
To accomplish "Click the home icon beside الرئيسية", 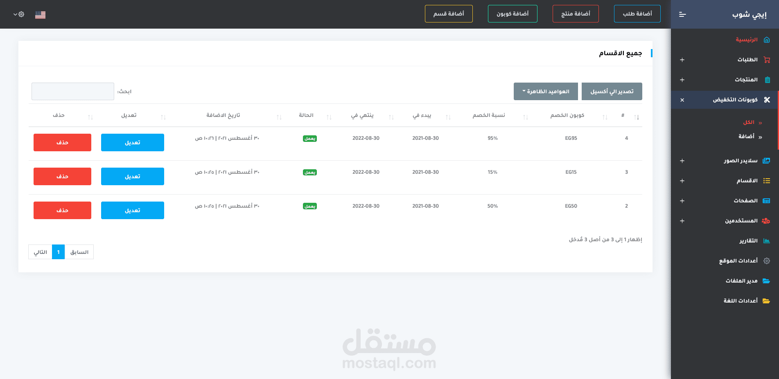I will click(767, 40).
